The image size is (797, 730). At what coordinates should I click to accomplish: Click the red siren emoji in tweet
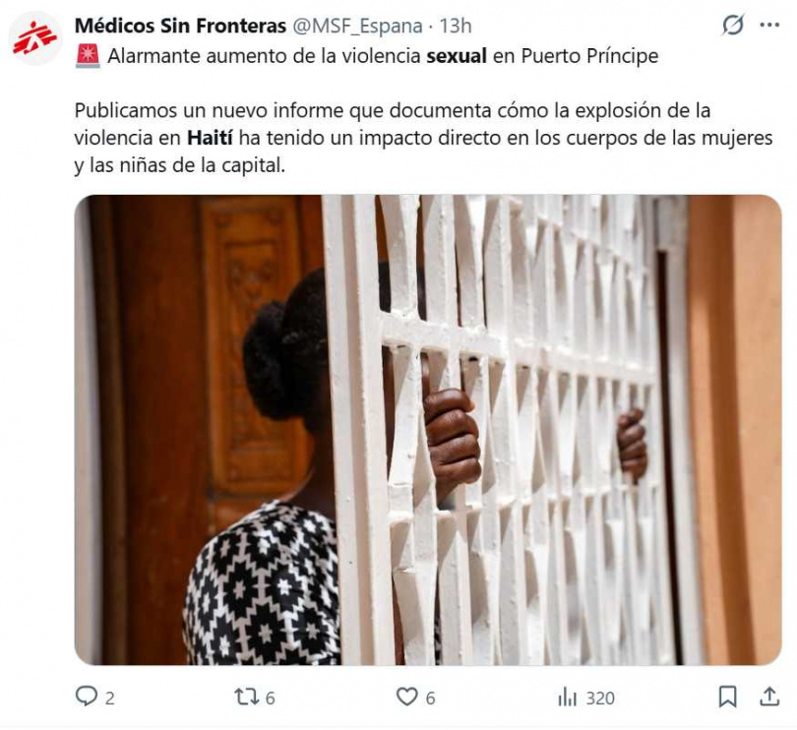[x=88, y=56]
